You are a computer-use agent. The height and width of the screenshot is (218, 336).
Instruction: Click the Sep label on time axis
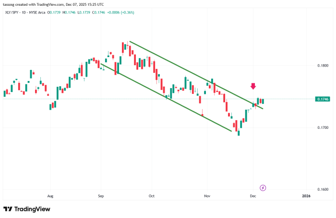click(101, 196)
